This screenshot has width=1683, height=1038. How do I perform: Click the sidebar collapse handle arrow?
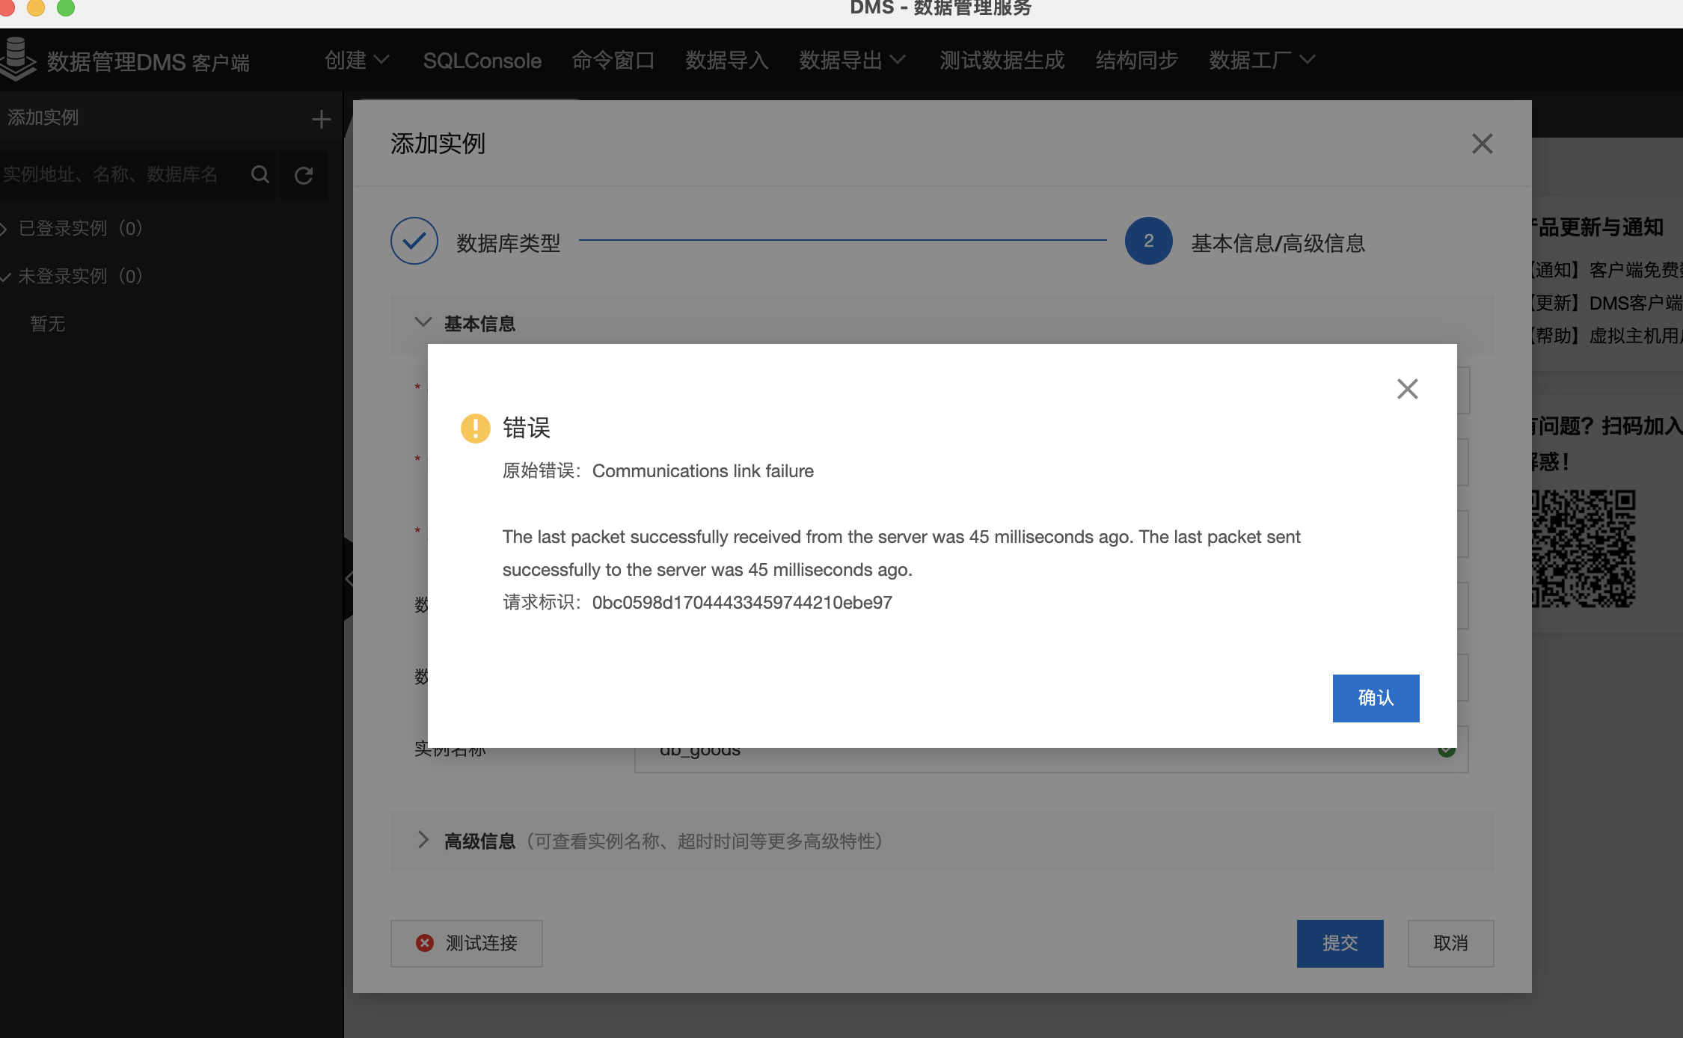tap(349, 578)
